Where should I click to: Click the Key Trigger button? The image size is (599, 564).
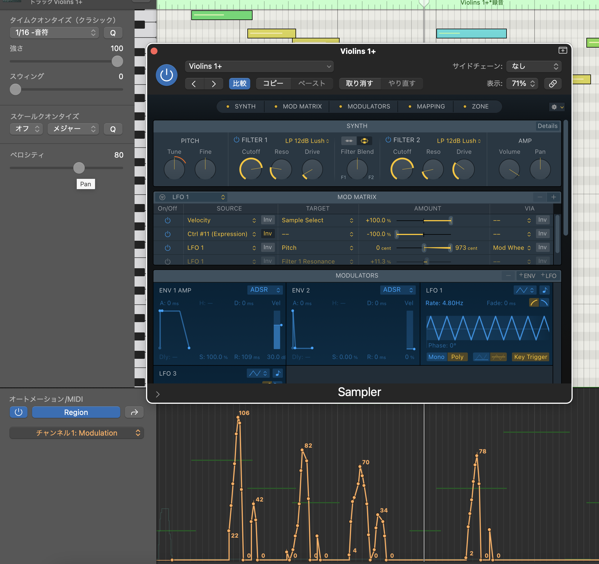(530, 357)
